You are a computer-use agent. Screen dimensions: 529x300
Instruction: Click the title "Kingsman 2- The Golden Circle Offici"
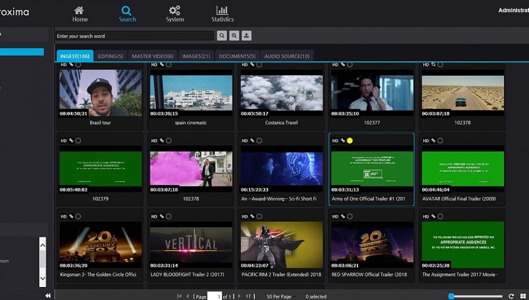pyautogui.click(x=98, y=275)
